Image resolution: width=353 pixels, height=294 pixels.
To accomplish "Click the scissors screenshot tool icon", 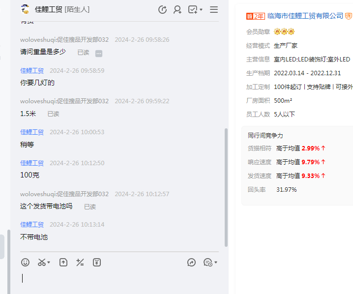I will tap(42, 263).
